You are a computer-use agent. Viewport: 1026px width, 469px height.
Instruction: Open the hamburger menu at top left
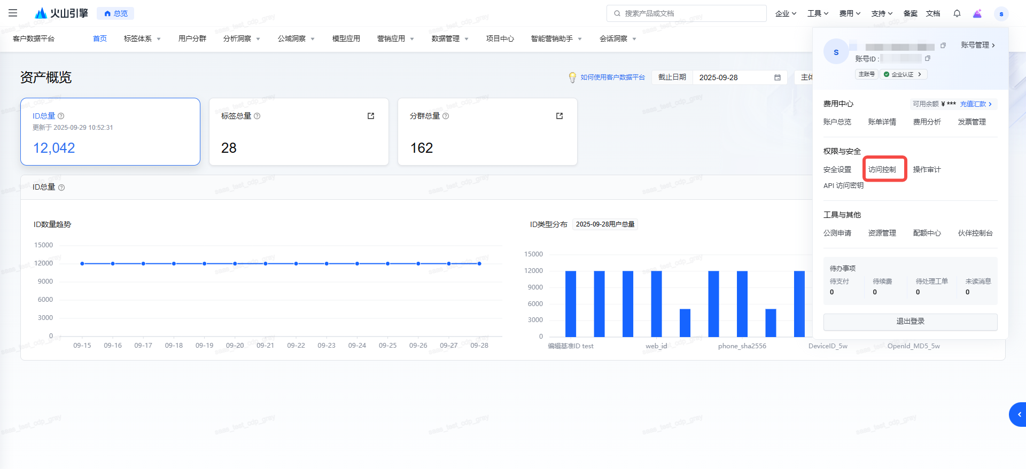[x=13, y=13]
